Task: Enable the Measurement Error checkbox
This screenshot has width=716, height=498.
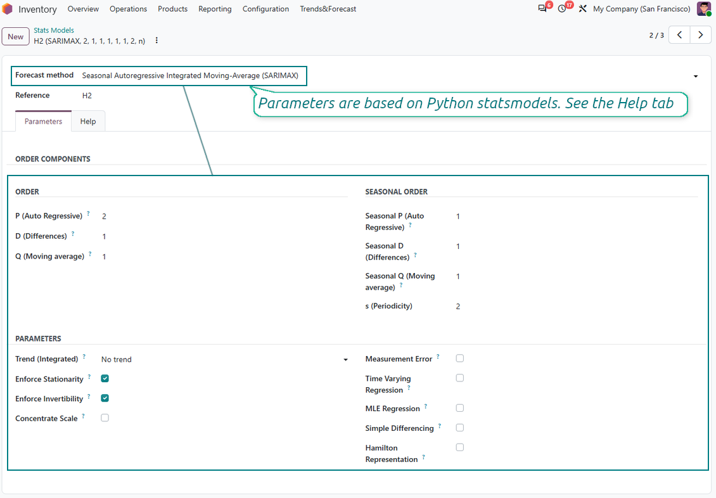Action: pos(460,359)
